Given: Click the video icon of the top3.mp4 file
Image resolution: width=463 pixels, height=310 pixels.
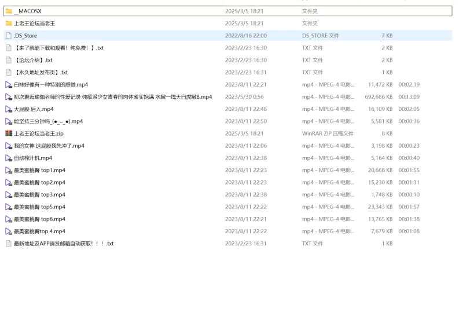Looking at the screenshot, I should tap(9, 195).
